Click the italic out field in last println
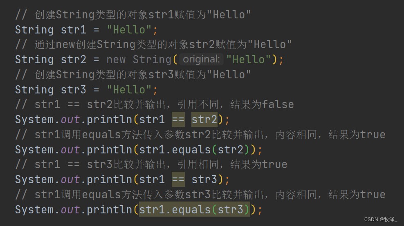404x226 pixels. [70, 210]
